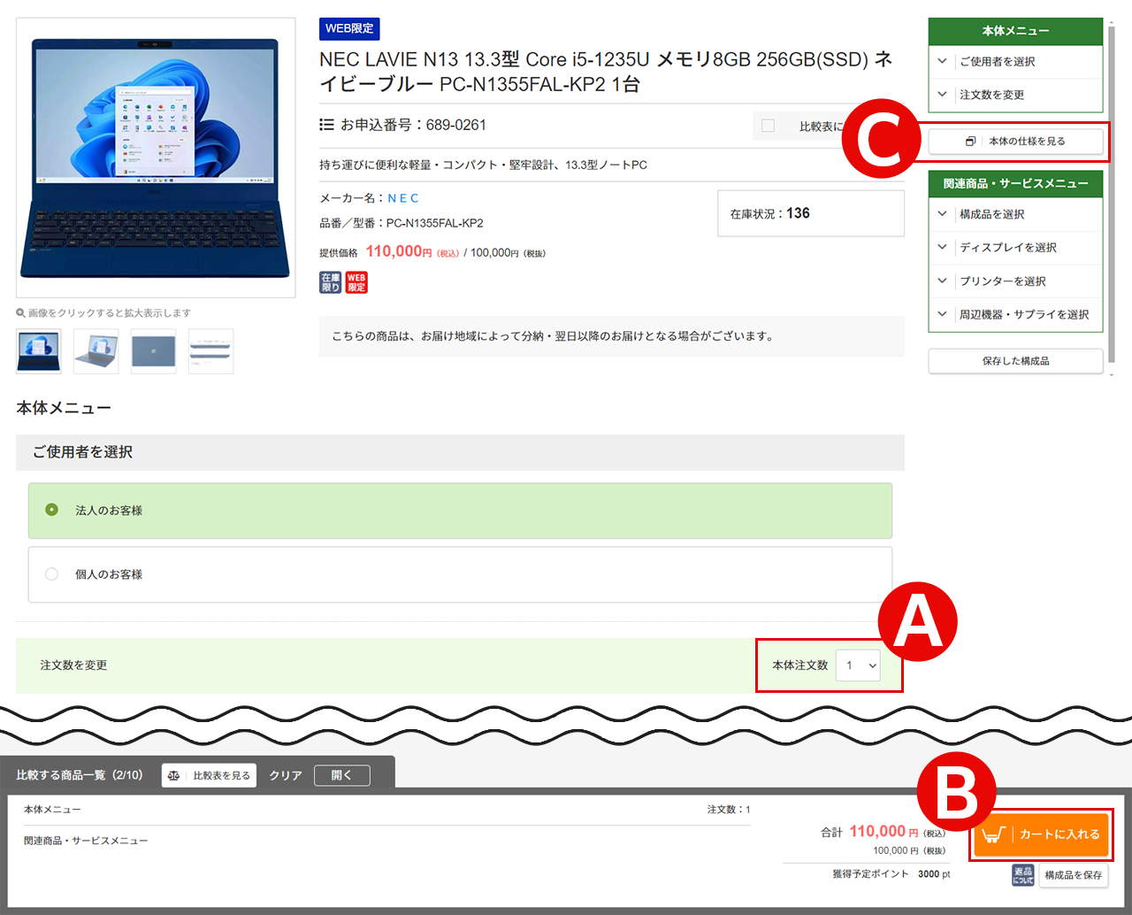This screenshot has width=1132, height=915.
Task: Select the 法人のお客様 radio button
Action: pyautogui.click(x=52, y=510)
